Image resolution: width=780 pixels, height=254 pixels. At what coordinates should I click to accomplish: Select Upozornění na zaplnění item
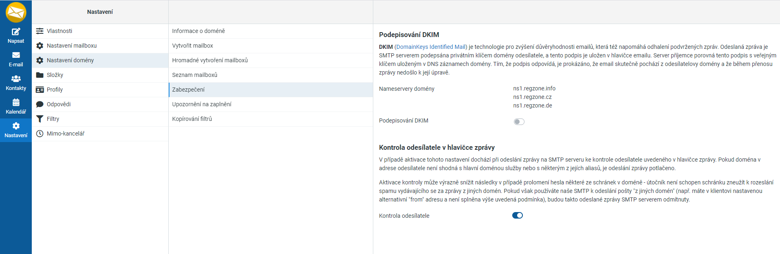point(202,104)
